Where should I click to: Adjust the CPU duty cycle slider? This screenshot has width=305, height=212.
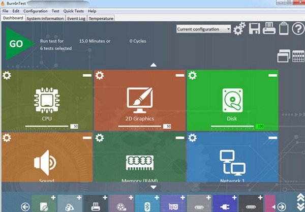[x=47, y=126]
